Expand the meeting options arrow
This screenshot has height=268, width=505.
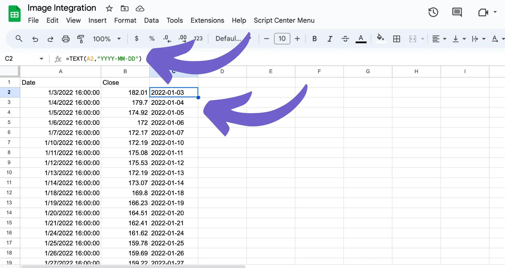(495, 12)
